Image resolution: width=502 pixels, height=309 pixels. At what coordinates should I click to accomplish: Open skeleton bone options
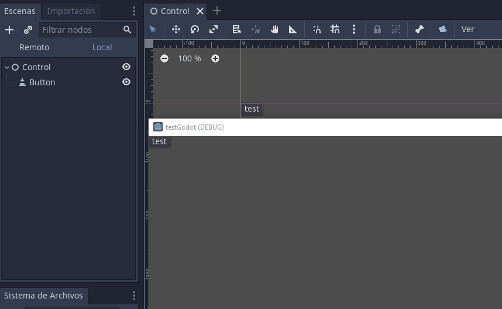(x=420, y=29)
